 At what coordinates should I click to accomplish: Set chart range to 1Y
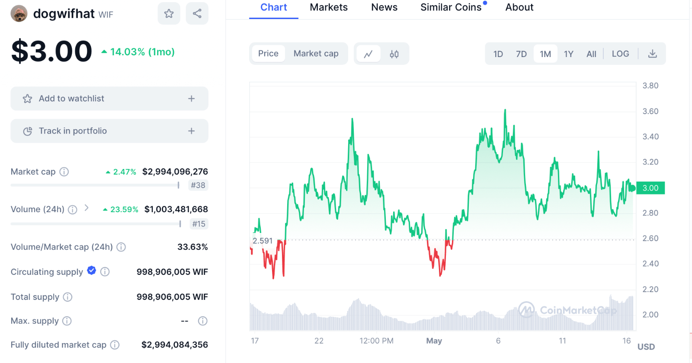tap(568, 54)
